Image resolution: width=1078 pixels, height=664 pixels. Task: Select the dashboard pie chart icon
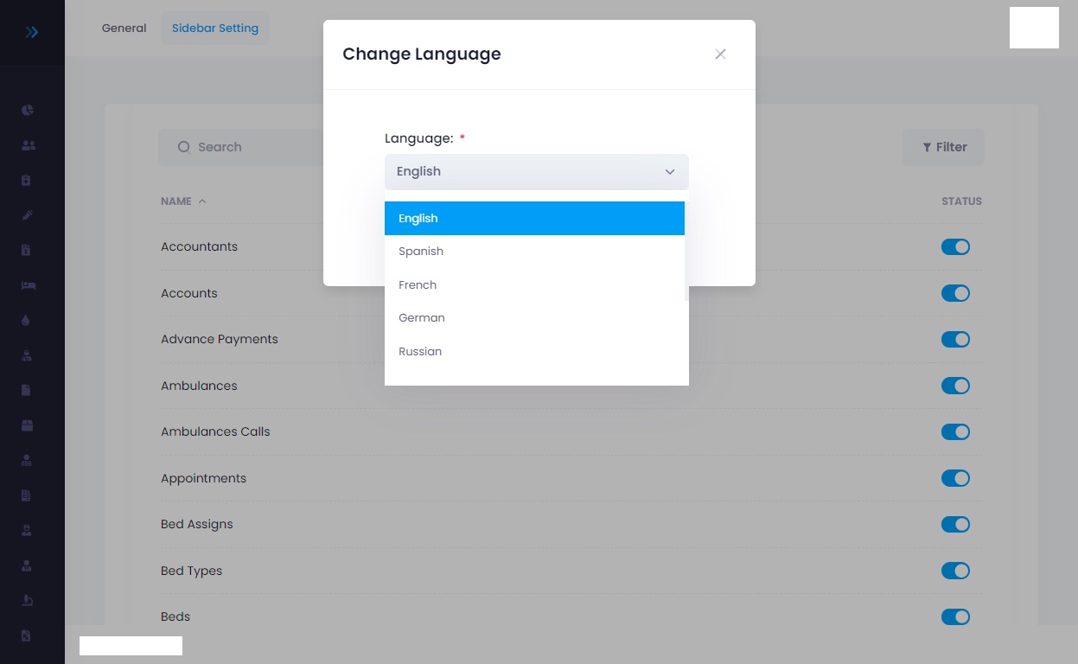tap(29, 110)
